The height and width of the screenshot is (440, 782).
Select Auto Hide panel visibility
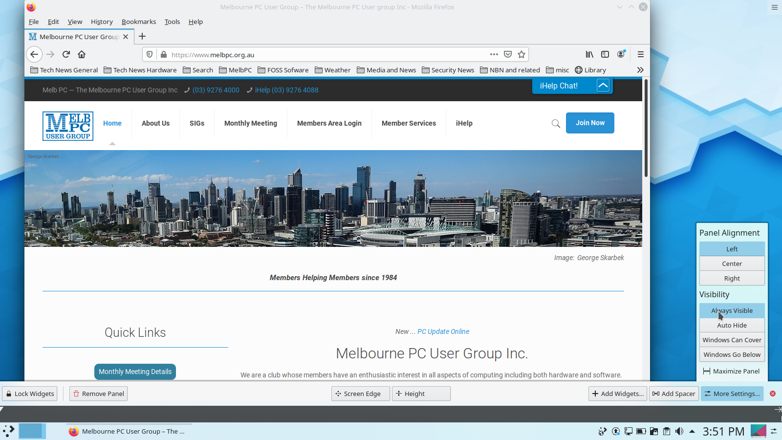732,325
